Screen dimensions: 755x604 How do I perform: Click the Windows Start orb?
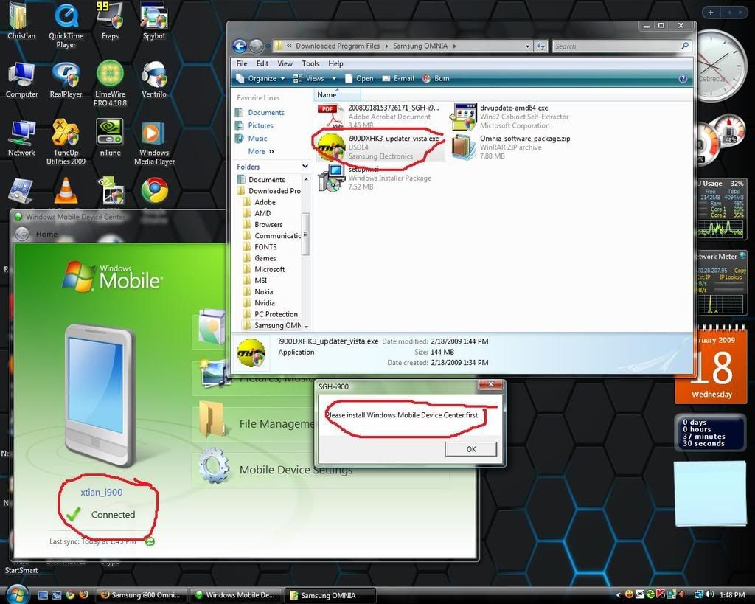[x=16, y=594]
